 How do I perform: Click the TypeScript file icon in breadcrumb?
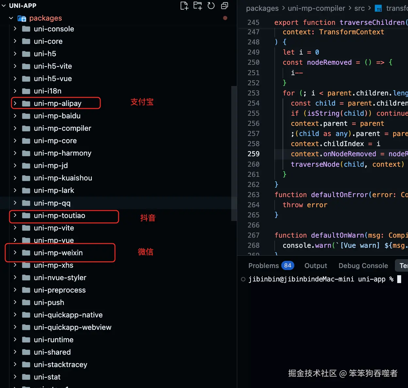point(378,8)
